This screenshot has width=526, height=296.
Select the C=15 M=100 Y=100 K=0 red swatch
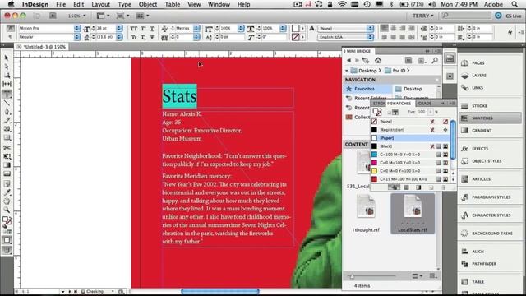[410, 179]
